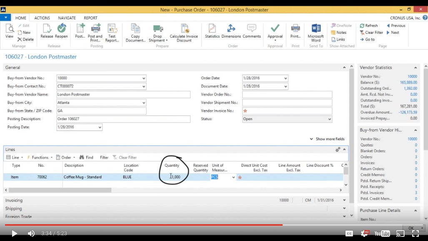Open the Order Date dropdown
The height and width of the screenshot is (241, 428).
click(x=285, y=78)
